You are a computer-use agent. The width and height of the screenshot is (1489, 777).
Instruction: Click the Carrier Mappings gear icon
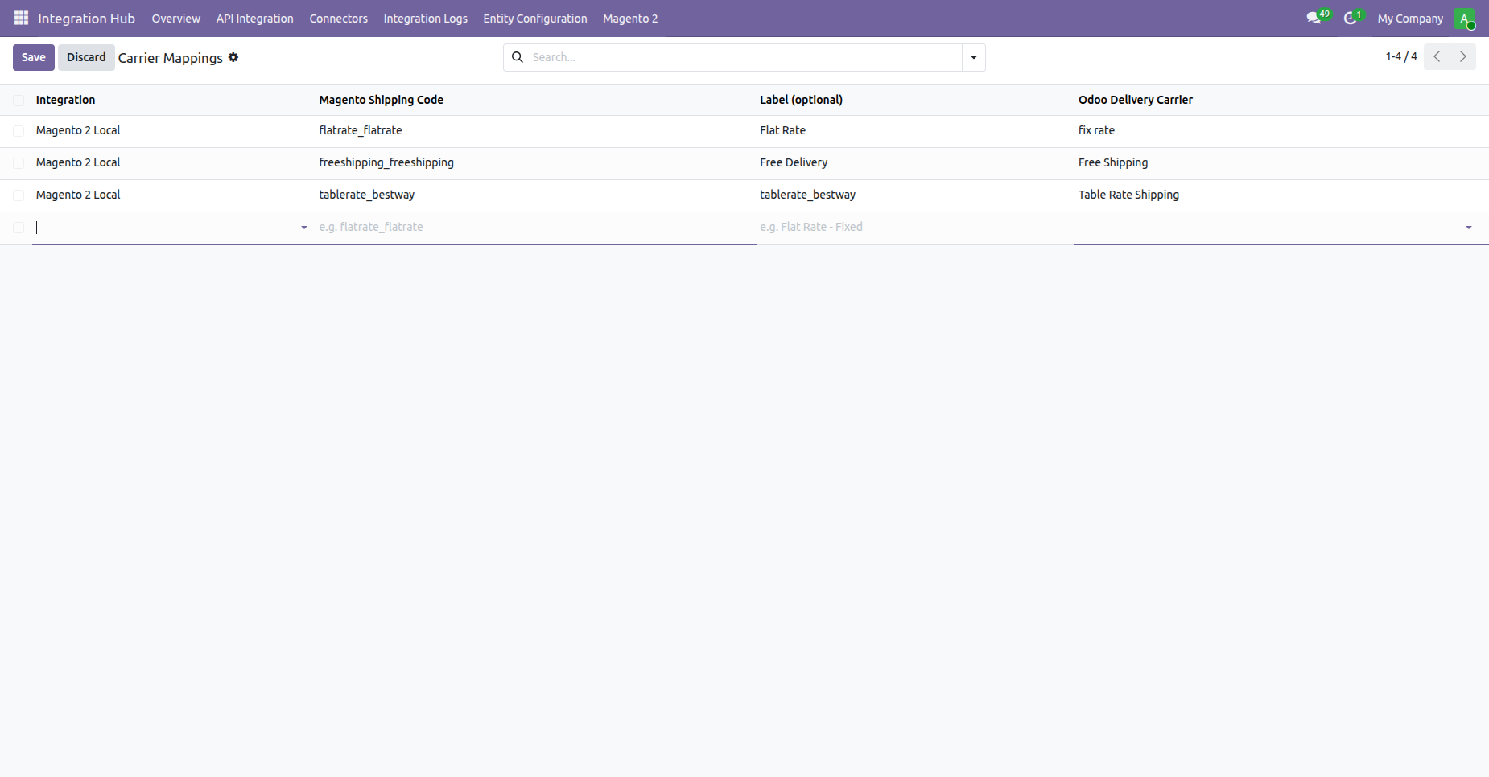point(233,57)
